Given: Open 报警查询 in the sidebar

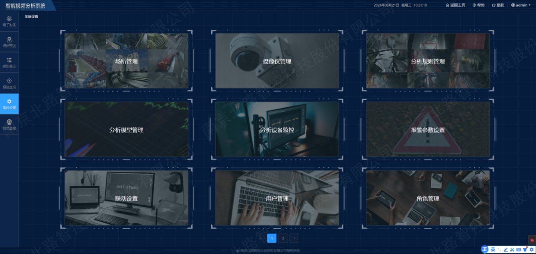Looking at the screenshot, I should coord(9,83).
